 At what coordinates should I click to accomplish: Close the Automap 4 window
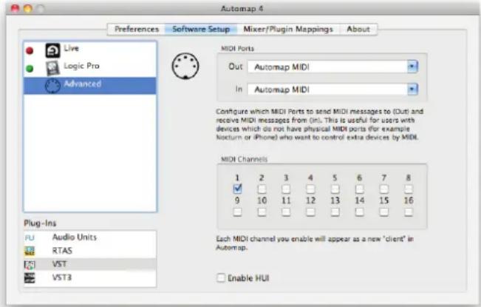tap(15, 9)
